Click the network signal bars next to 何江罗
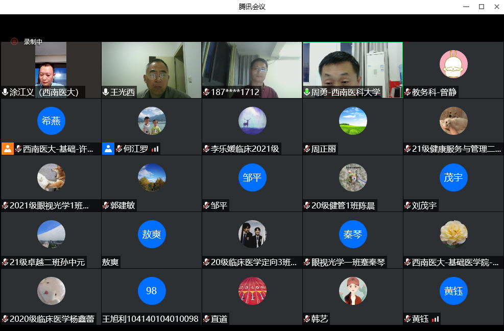The width and height of the screenshot is (504, 331). (155, 149)
